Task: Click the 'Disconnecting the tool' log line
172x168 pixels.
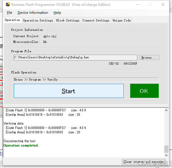Action: 19,141
